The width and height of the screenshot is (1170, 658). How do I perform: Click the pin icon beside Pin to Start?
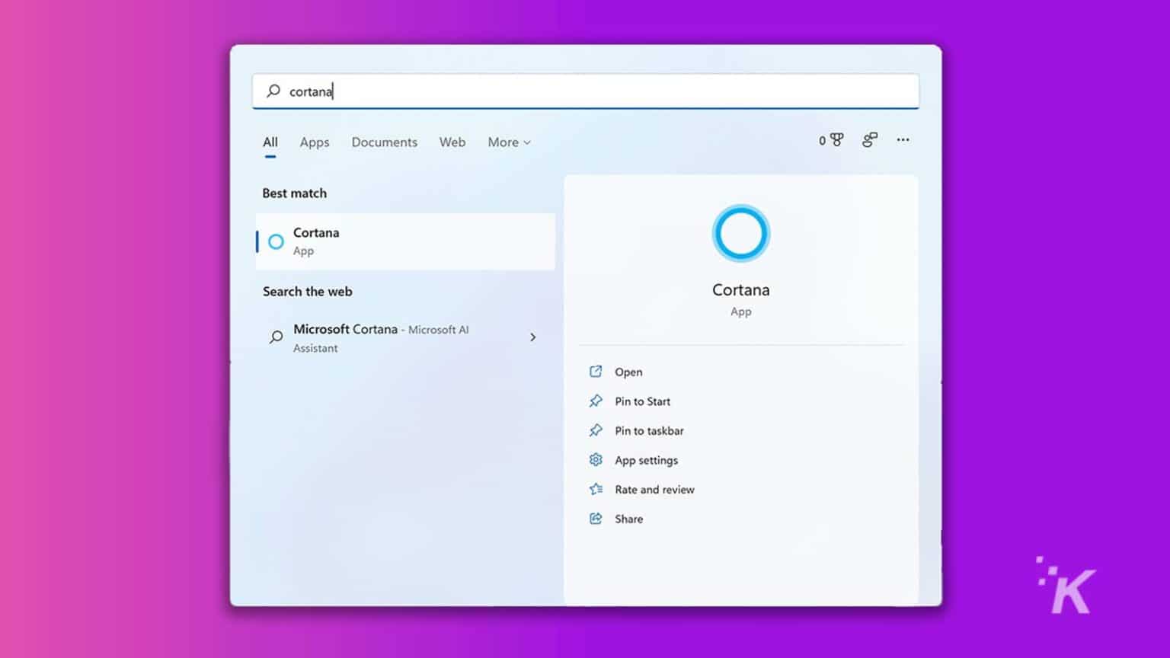click(596, 401)
